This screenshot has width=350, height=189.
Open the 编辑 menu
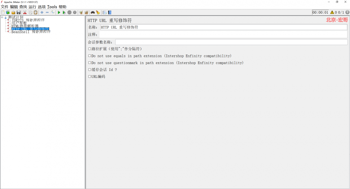(x=14, y=7)
